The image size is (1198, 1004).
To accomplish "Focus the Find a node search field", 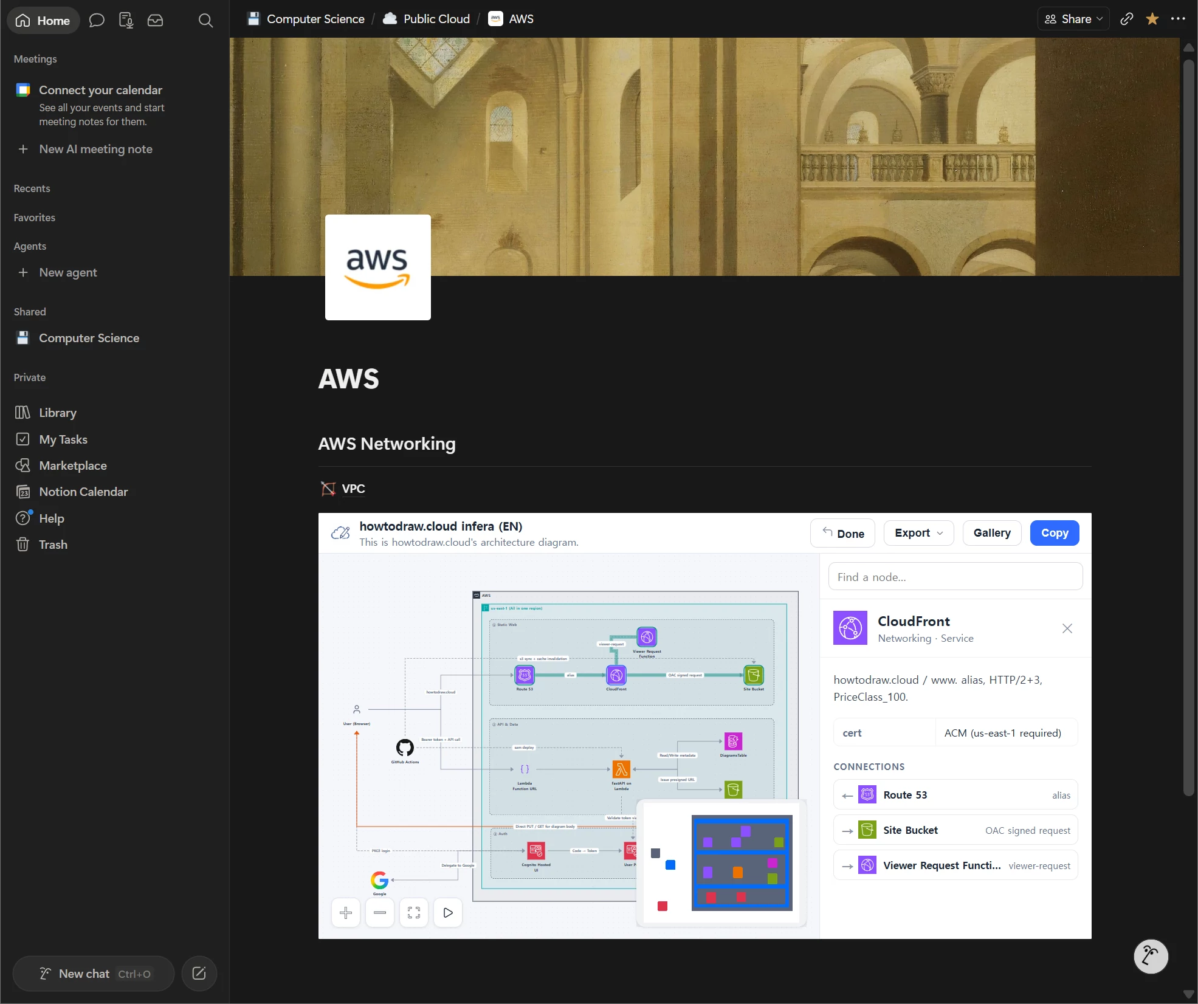I will pos(955,576).
